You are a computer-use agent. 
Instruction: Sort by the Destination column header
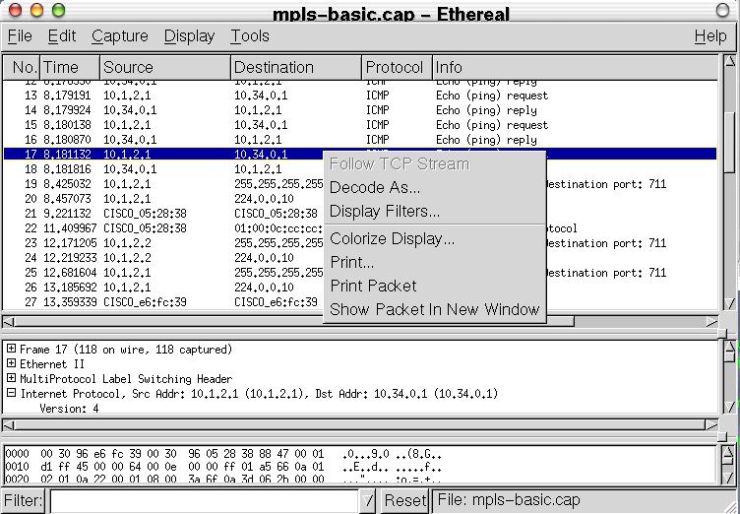coord(296,68)
